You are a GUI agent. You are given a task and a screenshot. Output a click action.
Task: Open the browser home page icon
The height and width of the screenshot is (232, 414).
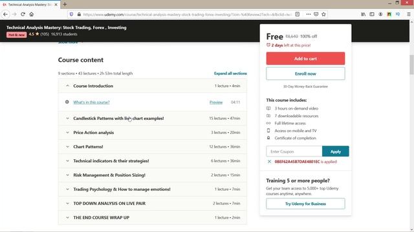tap(32, 14)
